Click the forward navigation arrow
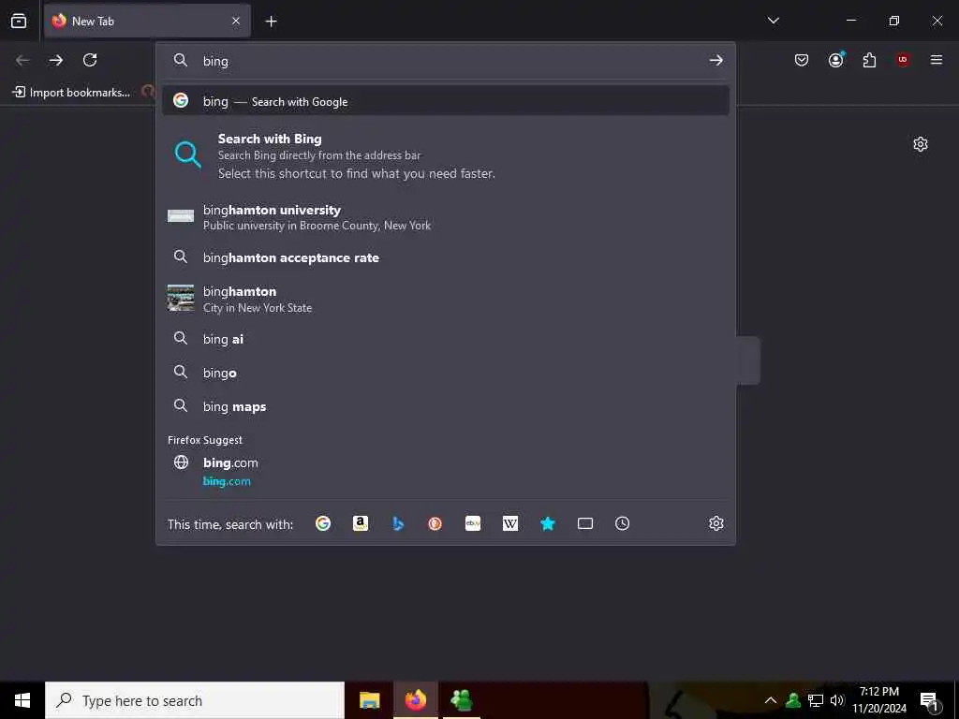959x719 pixels. [56, 60]
